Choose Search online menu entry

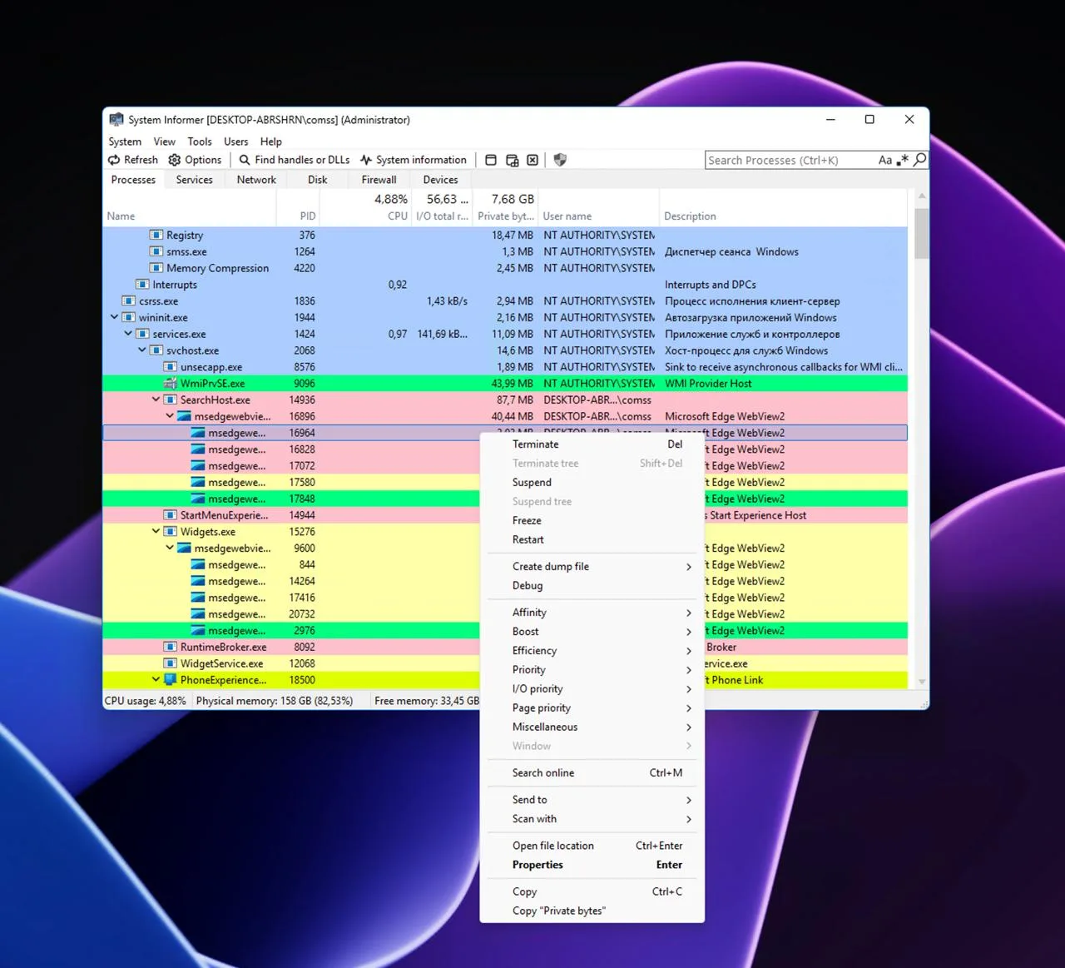[592, 773]
